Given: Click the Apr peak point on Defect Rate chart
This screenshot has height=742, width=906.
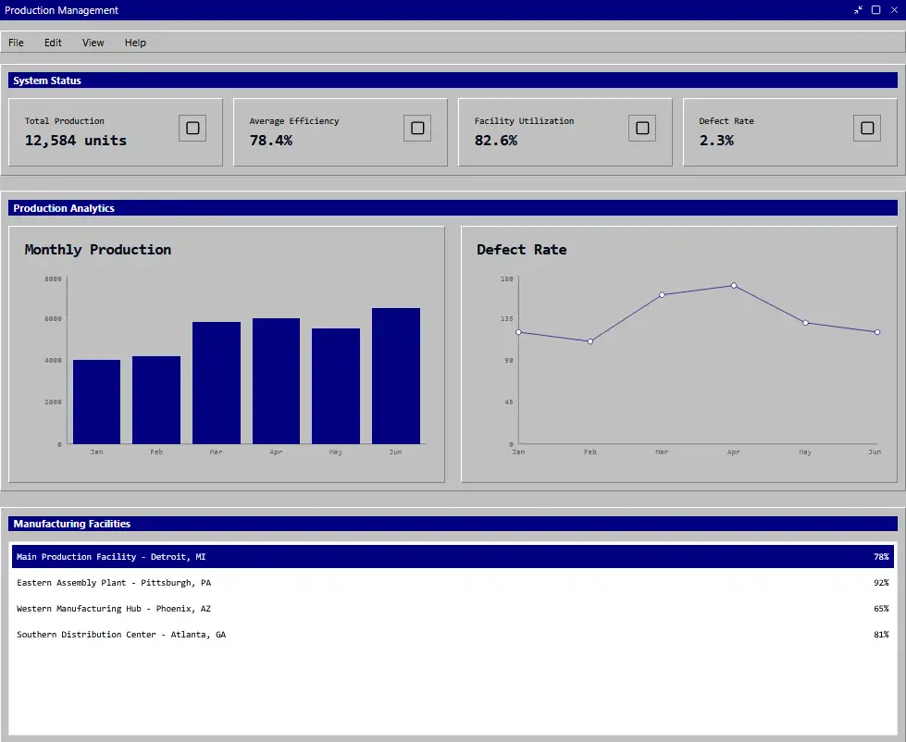Looking at the screenshot, I should pyautogui.click(x=734, y=285).
